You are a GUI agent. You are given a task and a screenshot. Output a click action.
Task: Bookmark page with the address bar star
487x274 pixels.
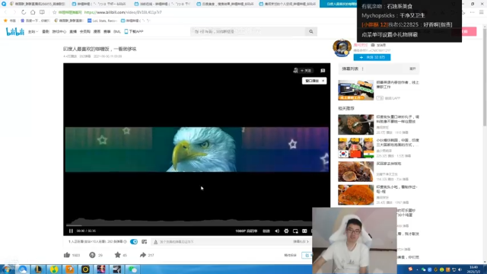[54, 12]
